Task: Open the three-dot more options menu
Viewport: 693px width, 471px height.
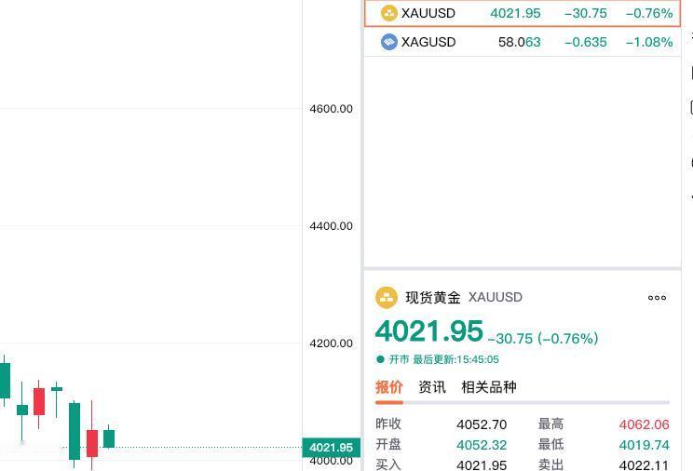Action: pyautogui.click(x=657, y=298)
